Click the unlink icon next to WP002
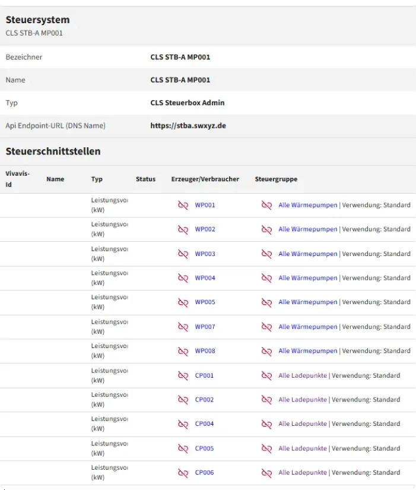Screen dimensions: 416x490 (183, 229)
